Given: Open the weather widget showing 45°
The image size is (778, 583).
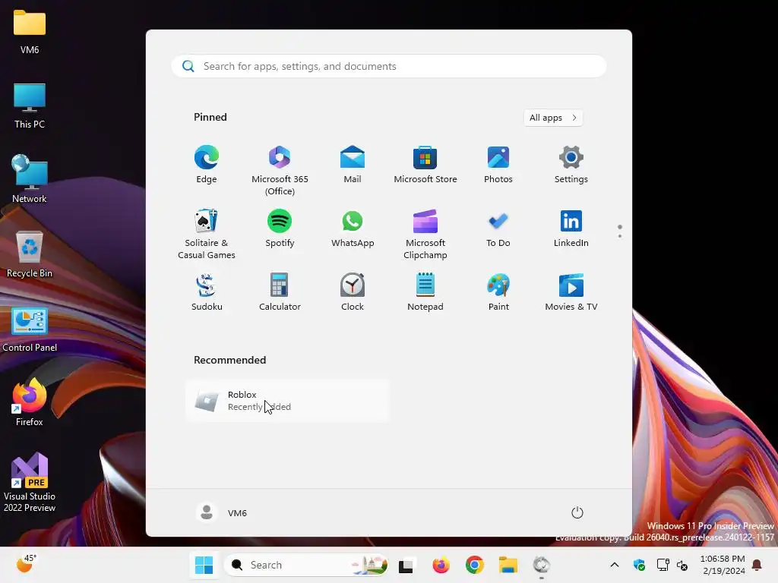Looking at the screenshot, I should pyautogui.click(x=25, y=564).
